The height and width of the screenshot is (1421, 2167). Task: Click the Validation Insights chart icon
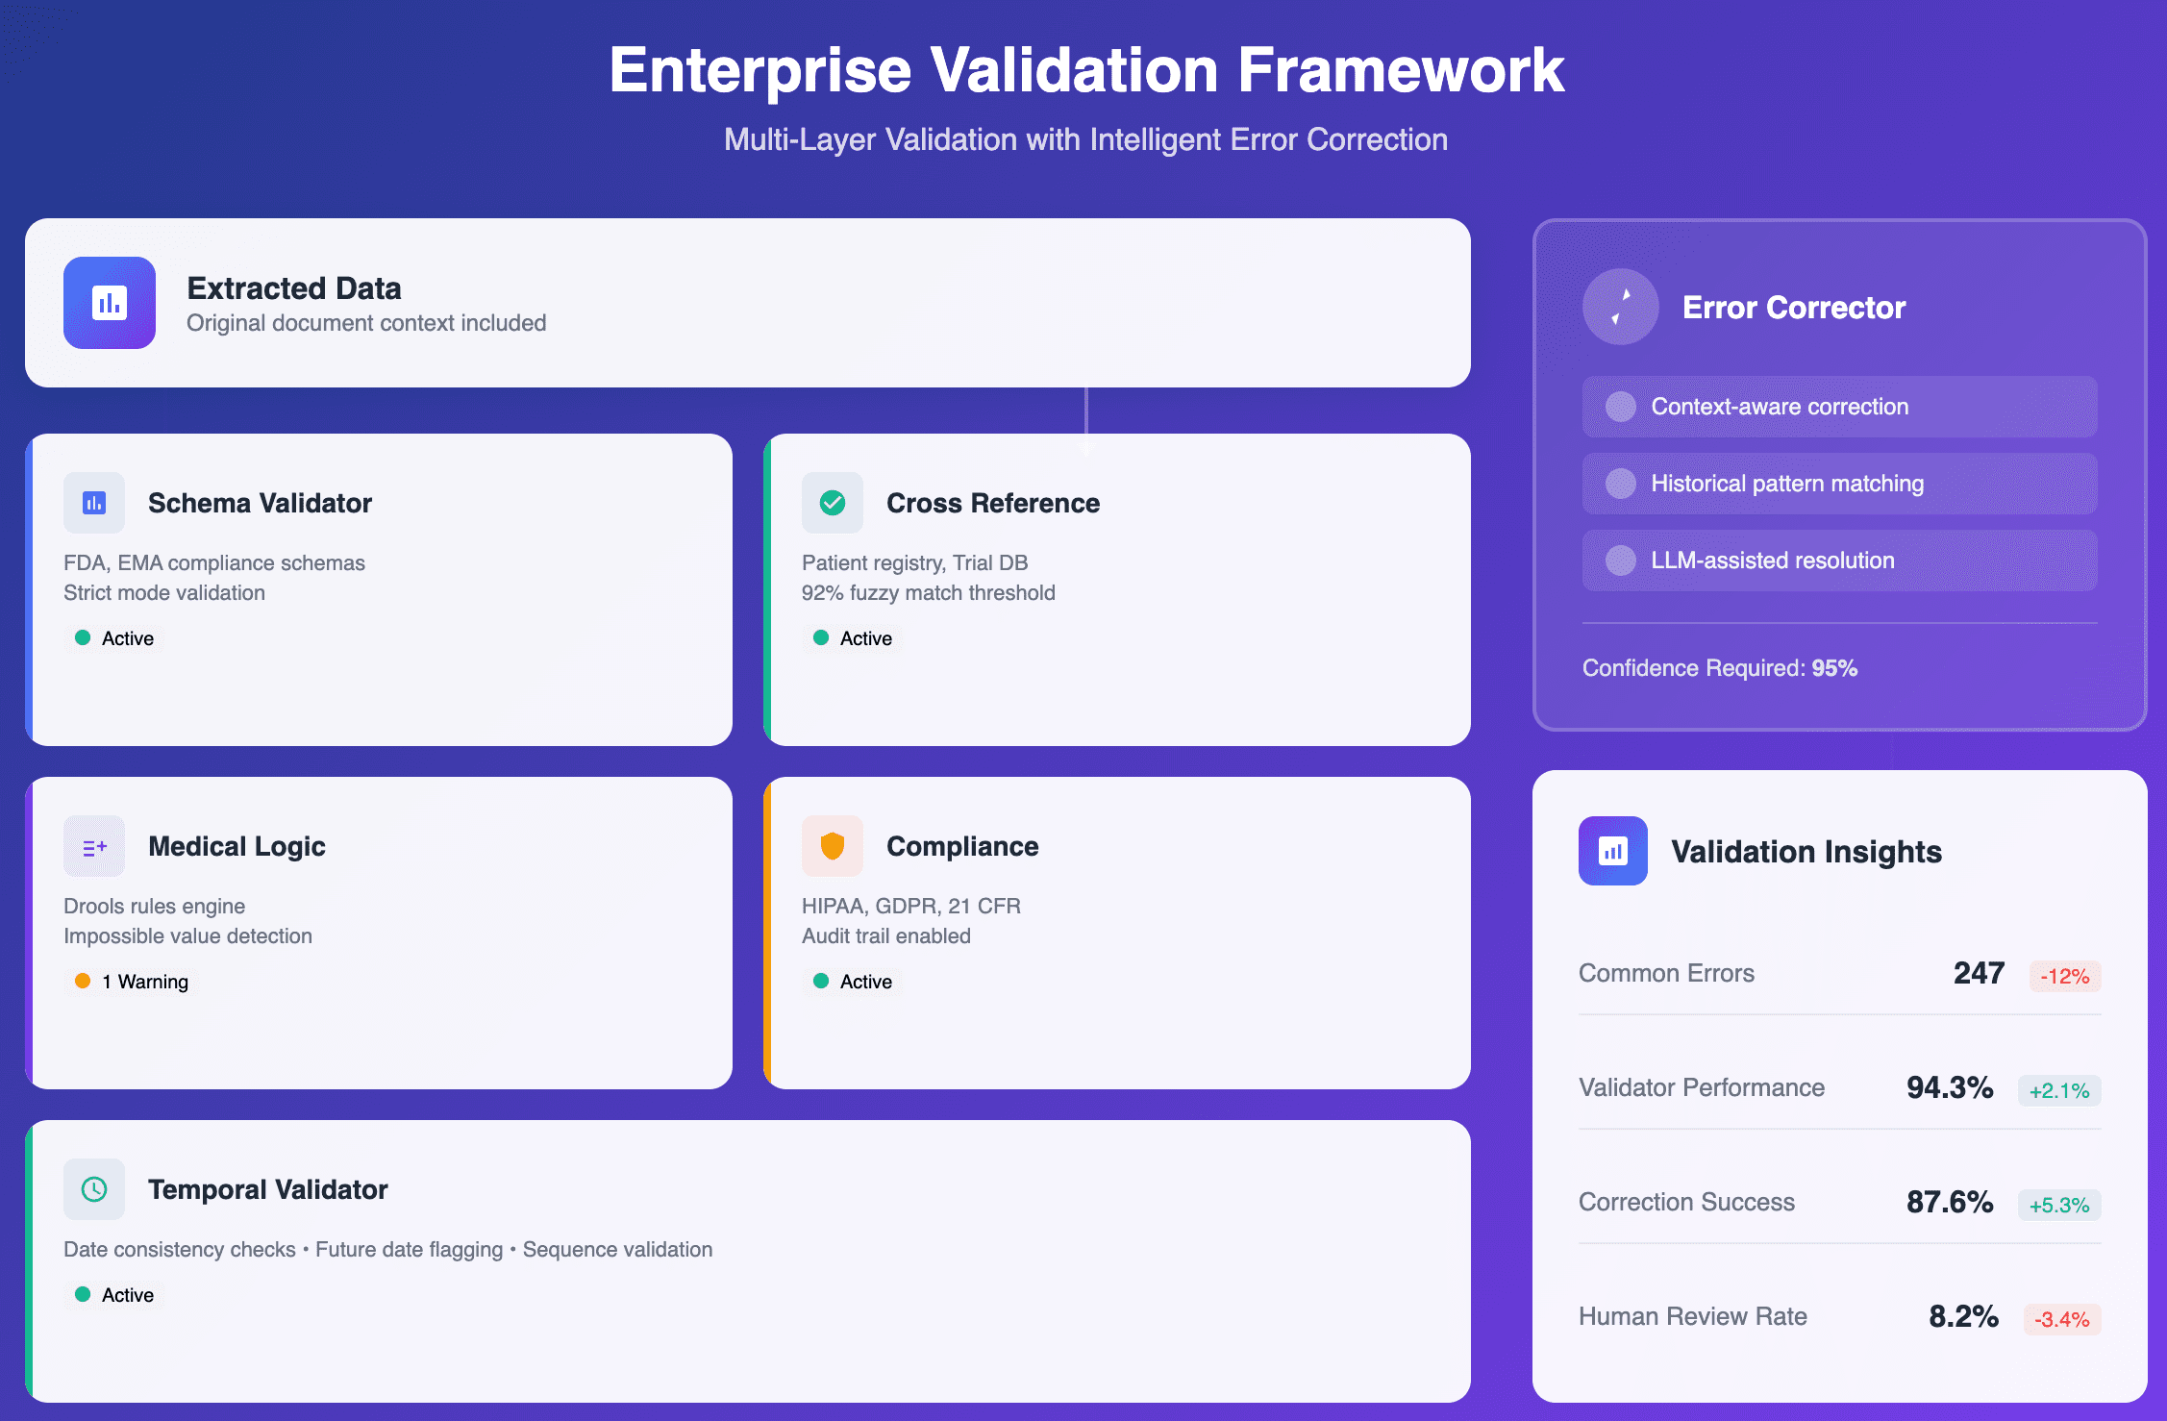pos(1613,851)
